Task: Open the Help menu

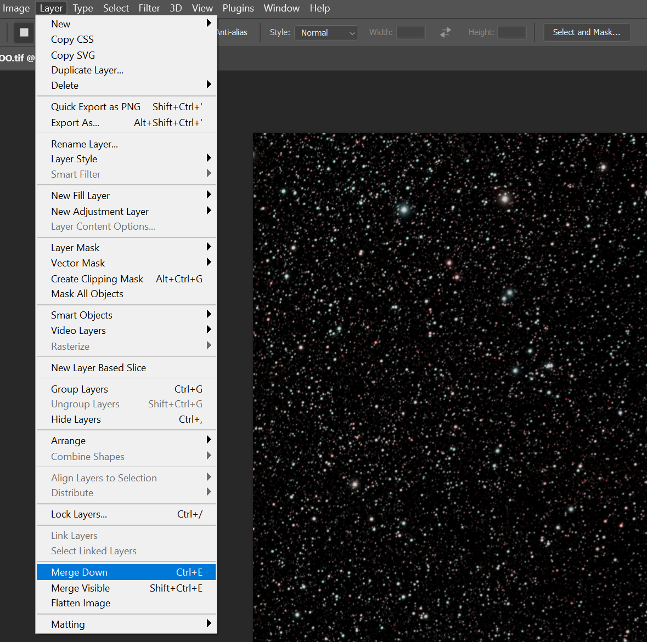Action: tap(320, 8)
